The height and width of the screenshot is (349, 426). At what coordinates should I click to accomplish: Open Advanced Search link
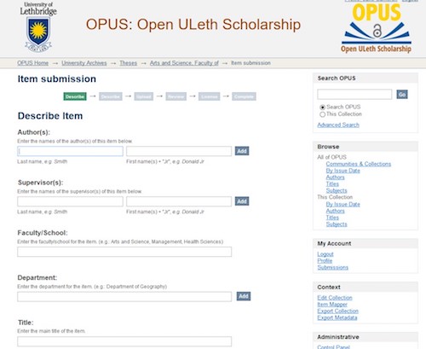(338, 125)
